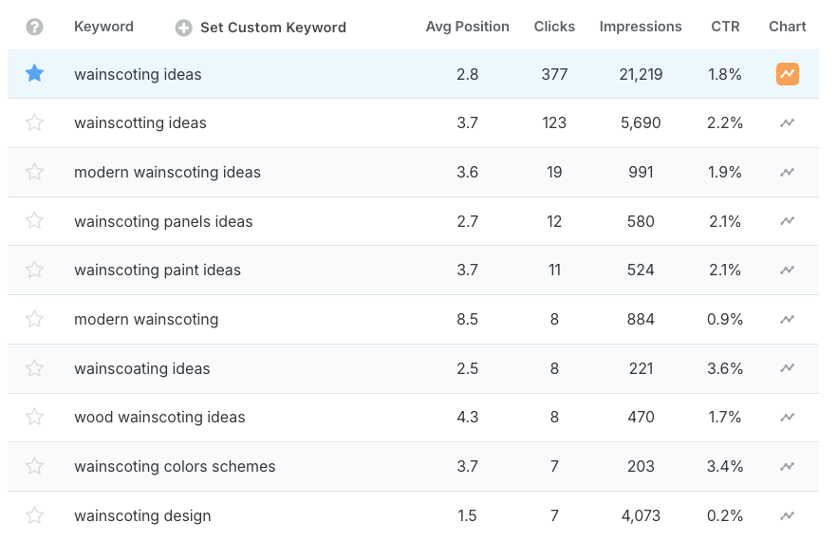Select the 'wainscoating ideas' keyword text
Viewport: 837px width, 560px height.
pyautogui.click(x=142, y=368)
